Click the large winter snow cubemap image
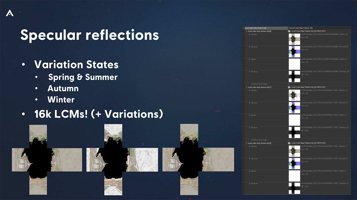357x200 pixels. [122, 159]
